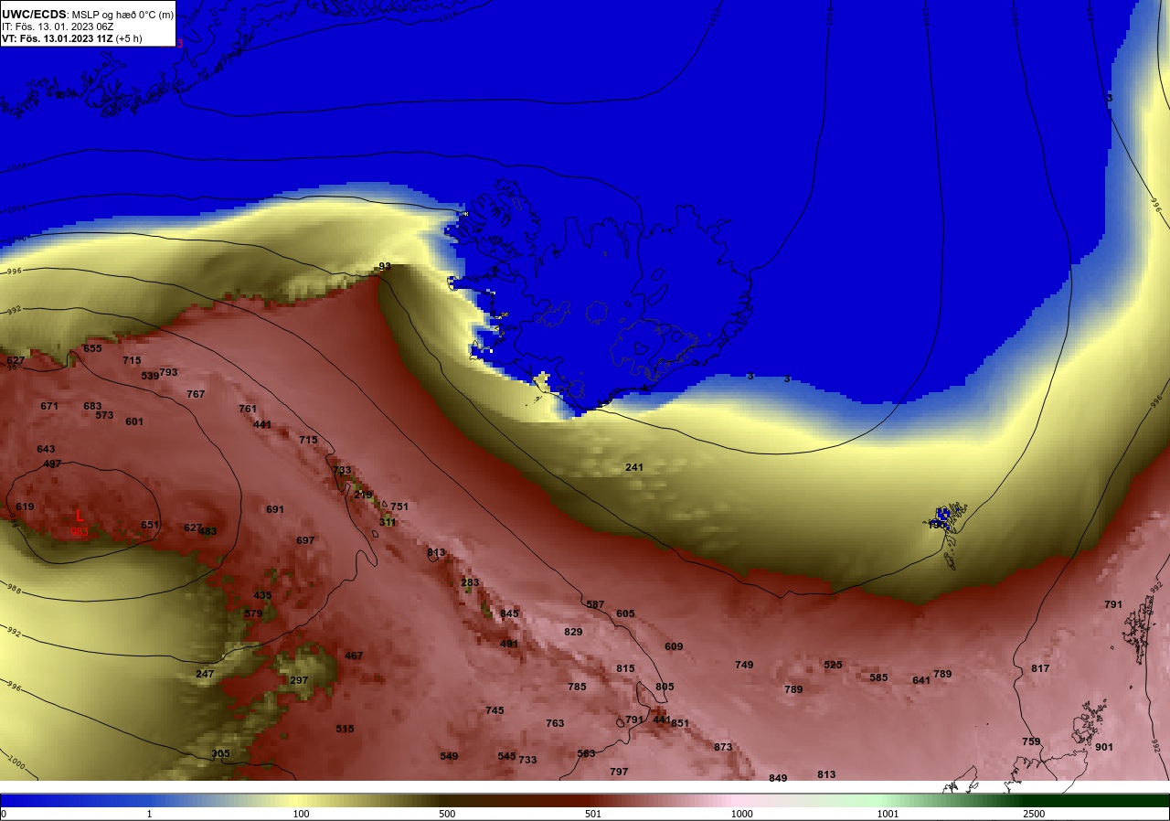Click the 759 height value

click(x=1031, y=741)
